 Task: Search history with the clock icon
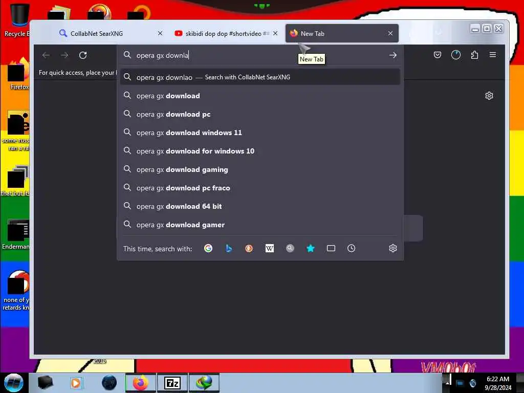(351, 248)
